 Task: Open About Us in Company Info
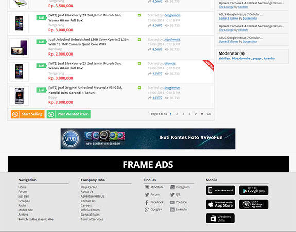(x=87, y=192)
